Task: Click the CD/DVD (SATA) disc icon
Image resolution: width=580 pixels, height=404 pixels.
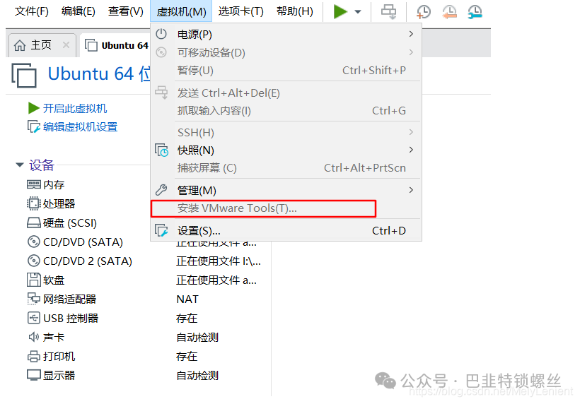Action: (x=34, y=242)
